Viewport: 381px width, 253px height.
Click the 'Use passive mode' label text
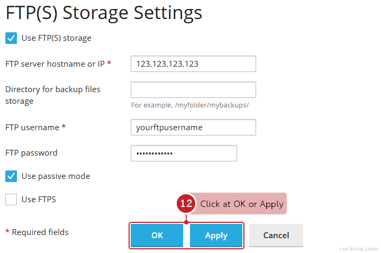point(56,176)
